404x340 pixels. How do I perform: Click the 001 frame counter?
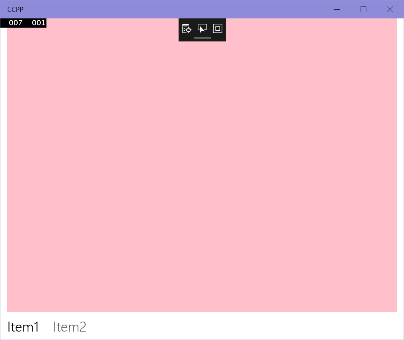[39, 23]
